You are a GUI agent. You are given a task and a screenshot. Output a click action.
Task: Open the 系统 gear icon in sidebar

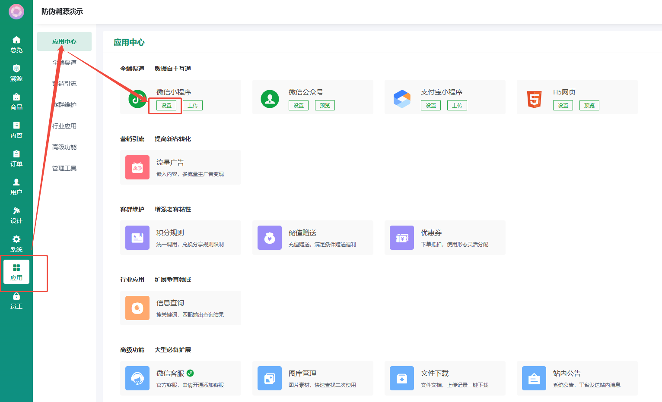click(x=16, y=239)
